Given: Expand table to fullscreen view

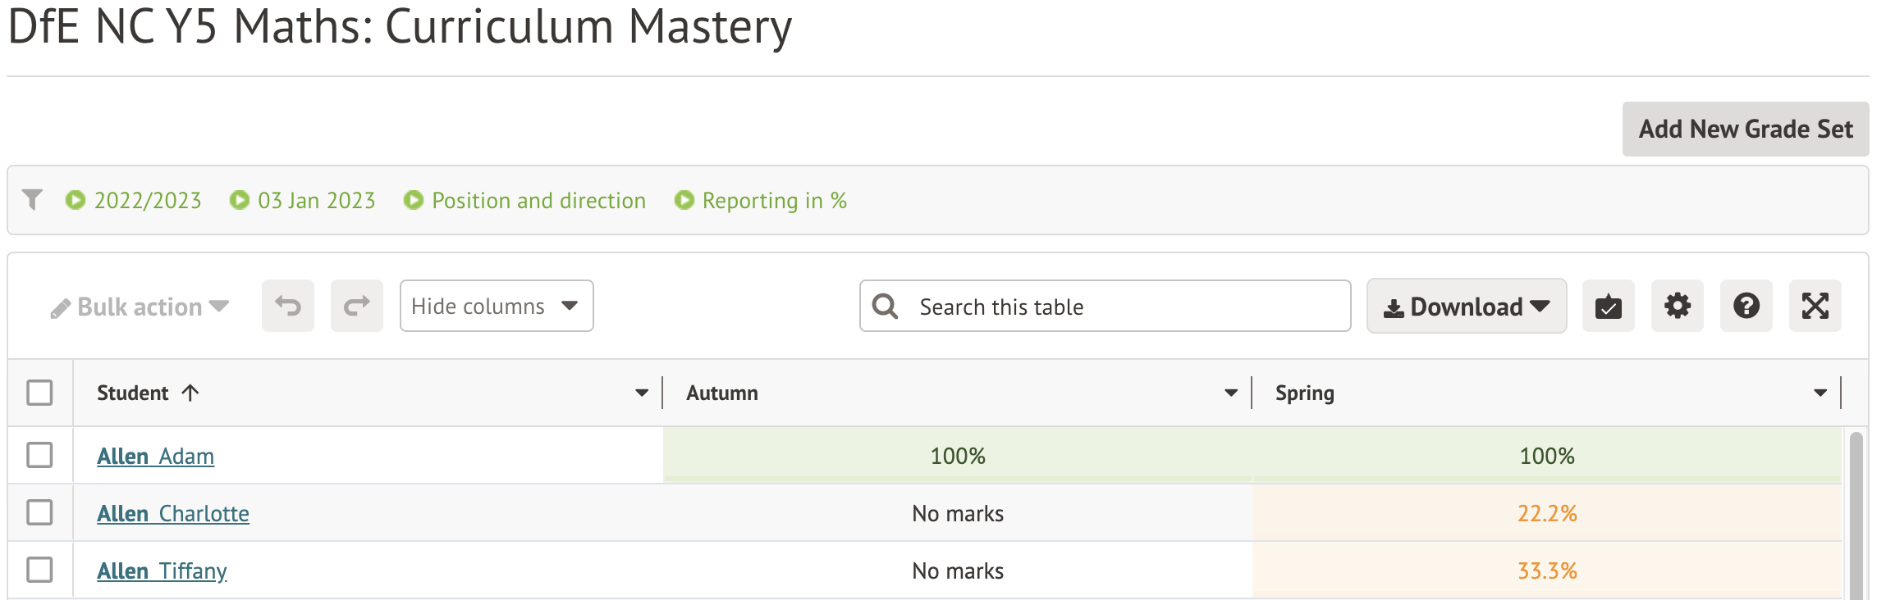Looking at the screenshot, I should click(x=1815, y=307).
